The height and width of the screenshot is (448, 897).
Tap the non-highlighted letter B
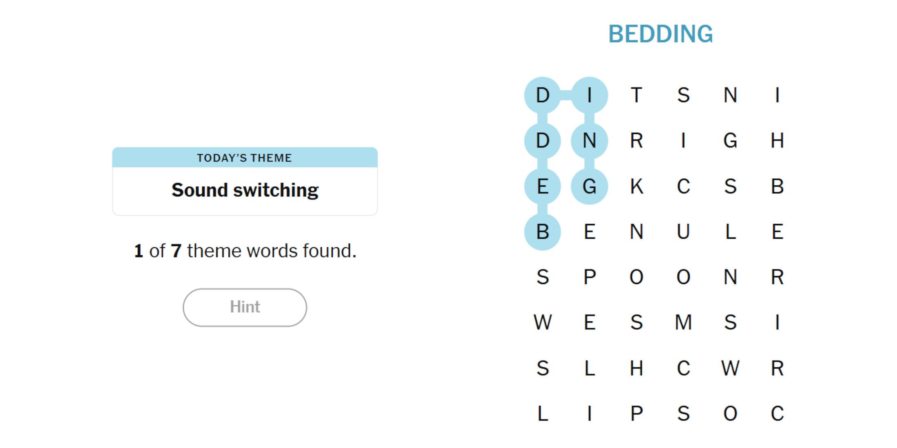coord(777,187)
